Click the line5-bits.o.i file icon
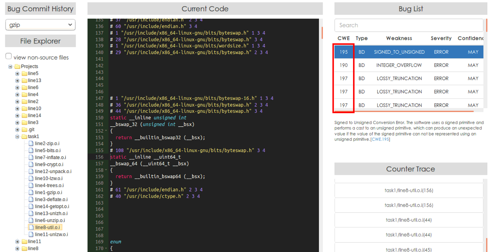 tap(31, 151)
